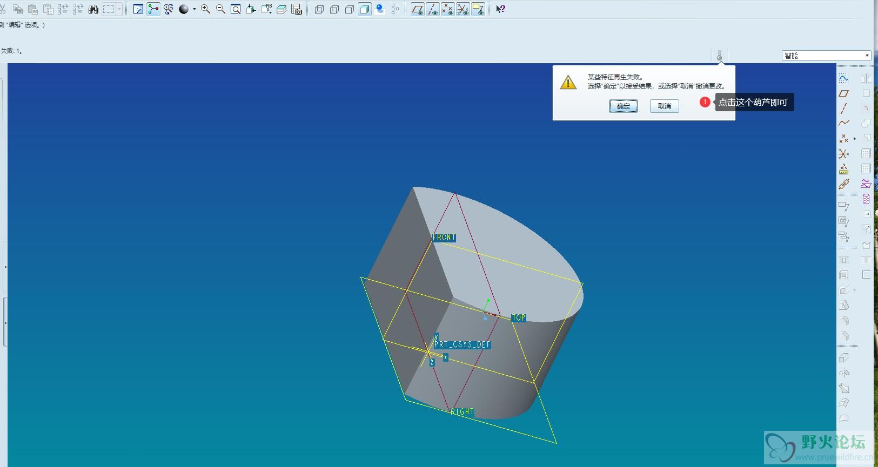Expand the datum point flyout arrow
This screenshot has height=467, width=878.
[854, 139]
